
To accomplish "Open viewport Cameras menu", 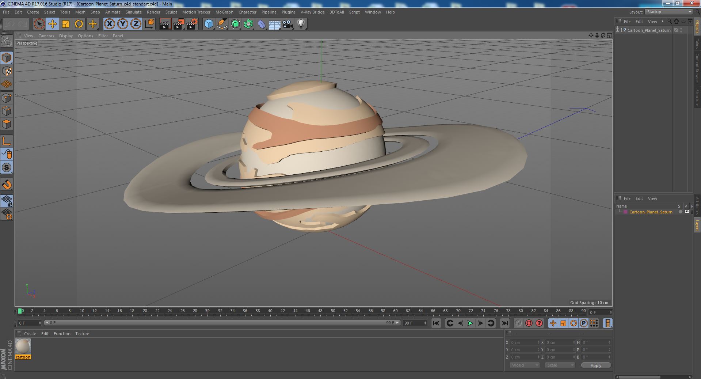I will (x=46, y=36).
